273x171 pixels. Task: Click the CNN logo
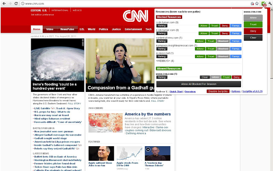point(136,16)
